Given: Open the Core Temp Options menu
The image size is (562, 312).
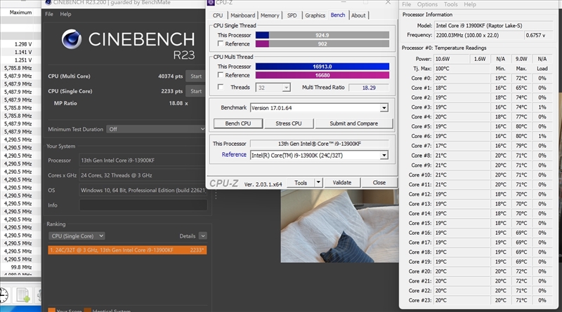Looking at the screenshot, I should 427,4.
